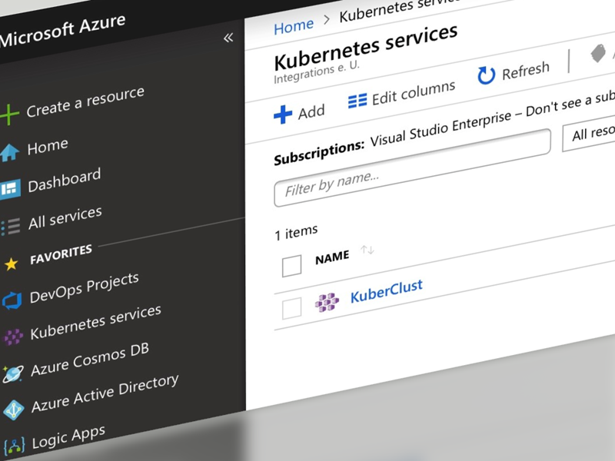Open Create a resource

(x=85, y=101)
